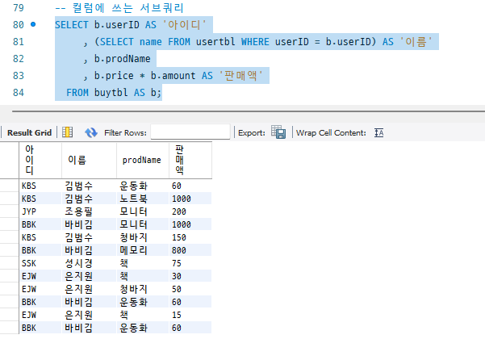Viewport: 485px width, 339px height.
Task: Click the prodName column header
Action: tap(143, 161)
